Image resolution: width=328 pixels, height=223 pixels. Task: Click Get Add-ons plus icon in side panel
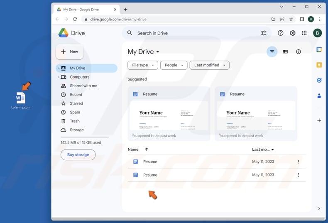[319, 120]
